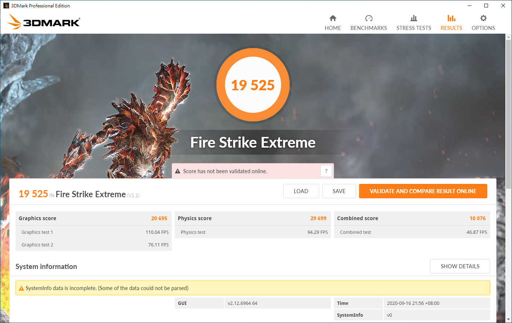Maximize the 3DMark window
Viewport: 512px width, 323px height.
[x=486, y=6]
